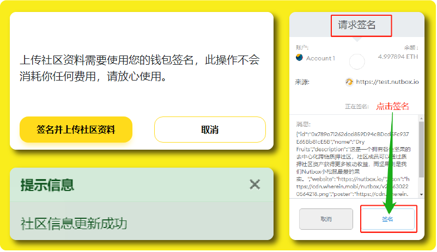Click the Account 1 name label
The height and width of the screenshot is (252, 437).
pyautogui.click(x=320, y=58)
